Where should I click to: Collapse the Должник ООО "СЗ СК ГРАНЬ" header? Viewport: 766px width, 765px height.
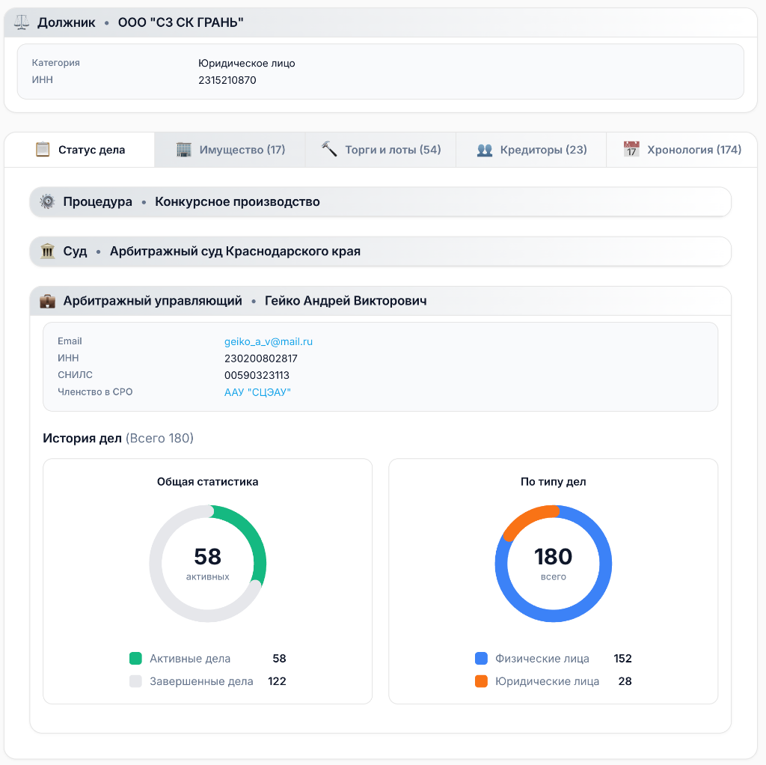coord(380,22)
